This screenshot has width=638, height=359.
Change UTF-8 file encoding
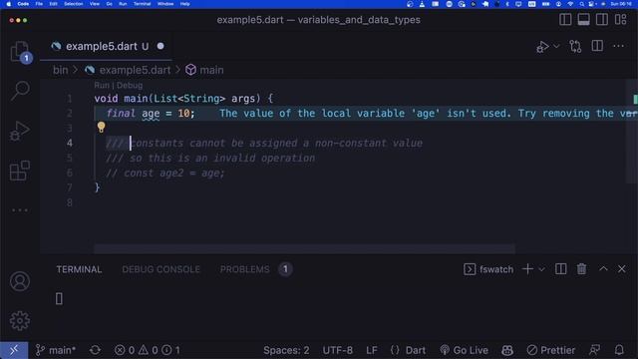coord(337,350)
